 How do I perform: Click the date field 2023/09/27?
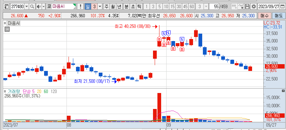pyautogui.click(x=269, y=7)
